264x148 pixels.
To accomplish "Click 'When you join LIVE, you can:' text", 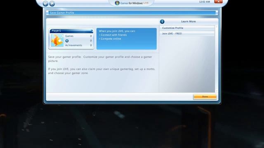I will point(117,31).
